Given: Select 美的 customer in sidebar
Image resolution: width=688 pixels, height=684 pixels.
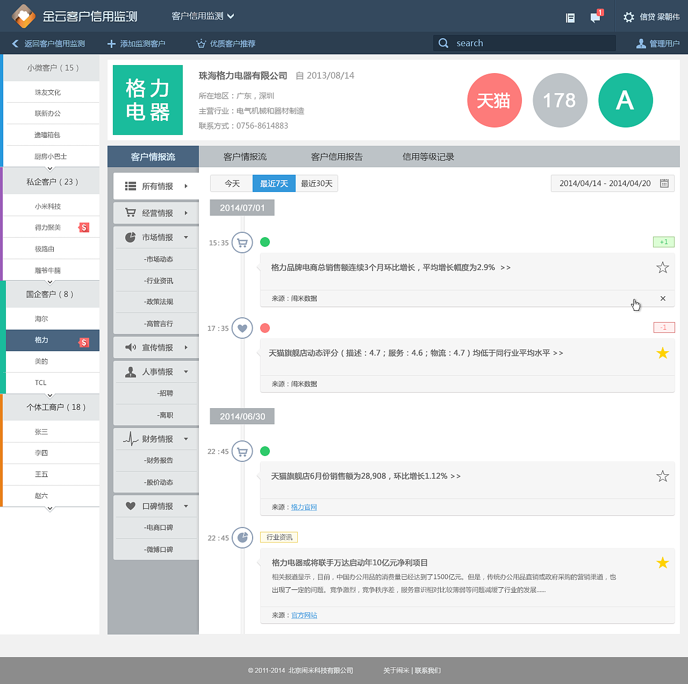Looking at the screenshot, I should point(52,361).
